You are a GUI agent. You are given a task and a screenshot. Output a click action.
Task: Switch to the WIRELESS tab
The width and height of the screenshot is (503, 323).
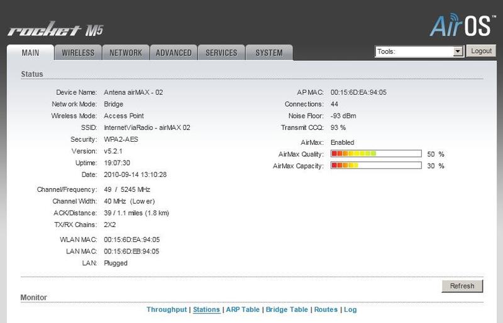[x=78, y=53]
